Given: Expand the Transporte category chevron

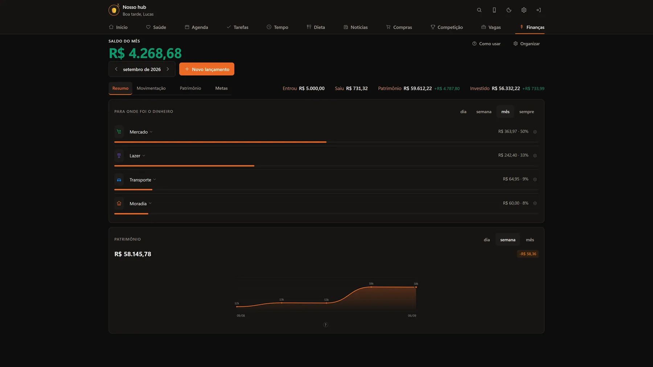Looking at the screenshot, I should click(x=155, y=180).
